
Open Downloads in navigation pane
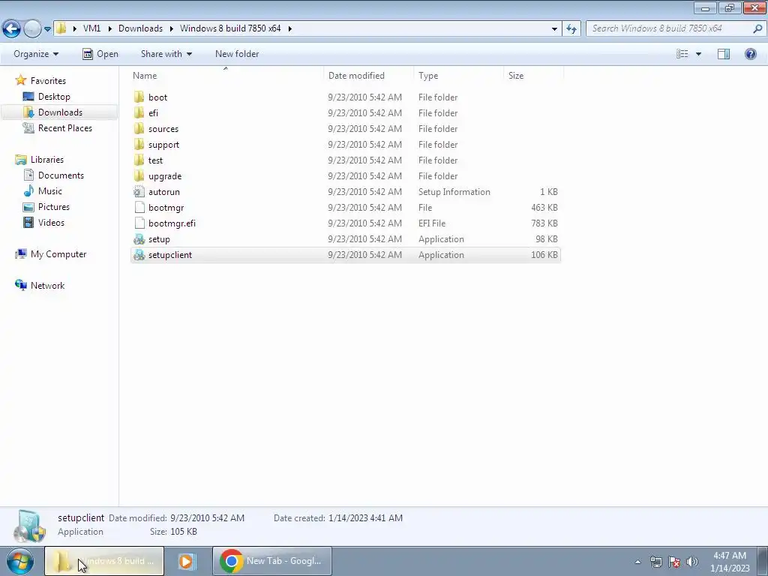(x=60, y=112)
